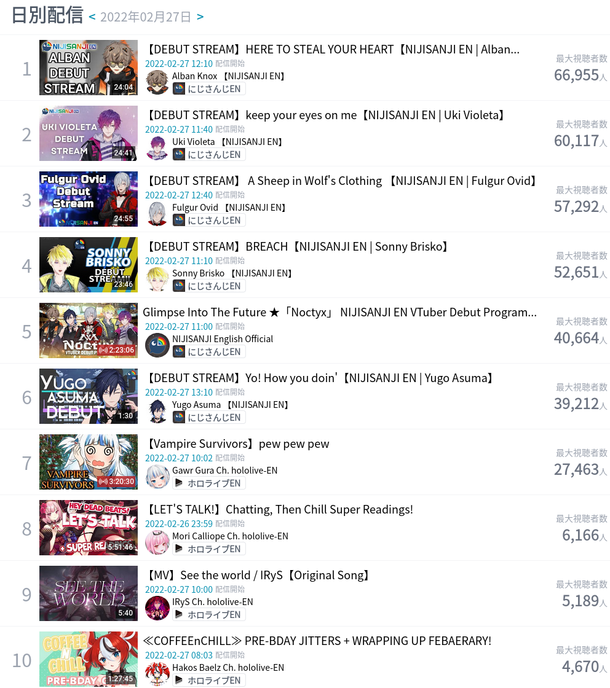Open Fulgur Ovid debut stream title
The width and height of the screenshot is (610, 688).
342,181
